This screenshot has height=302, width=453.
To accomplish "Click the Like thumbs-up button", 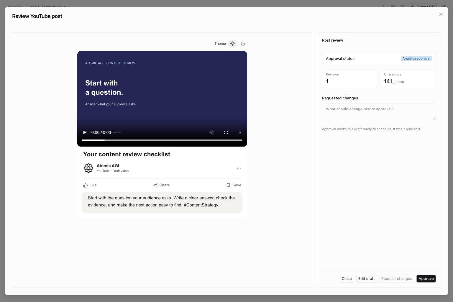I will click(x=90, y=185).
